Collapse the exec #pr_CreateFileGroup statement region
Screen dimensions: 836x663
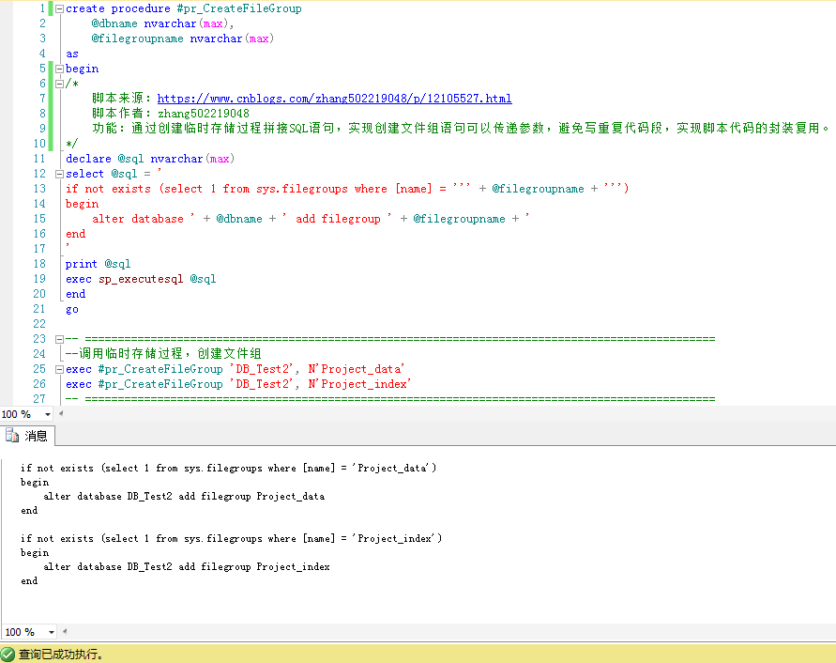[58, 368]
